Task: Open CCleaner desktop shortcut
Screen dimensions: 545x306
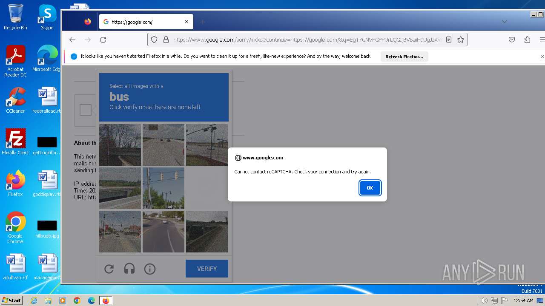Action: [x=15, y=100]
